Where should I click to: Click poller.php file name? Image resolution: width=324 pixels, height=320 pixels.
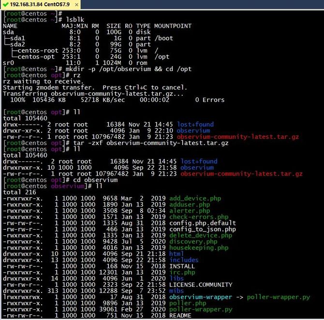pos(188,303)
